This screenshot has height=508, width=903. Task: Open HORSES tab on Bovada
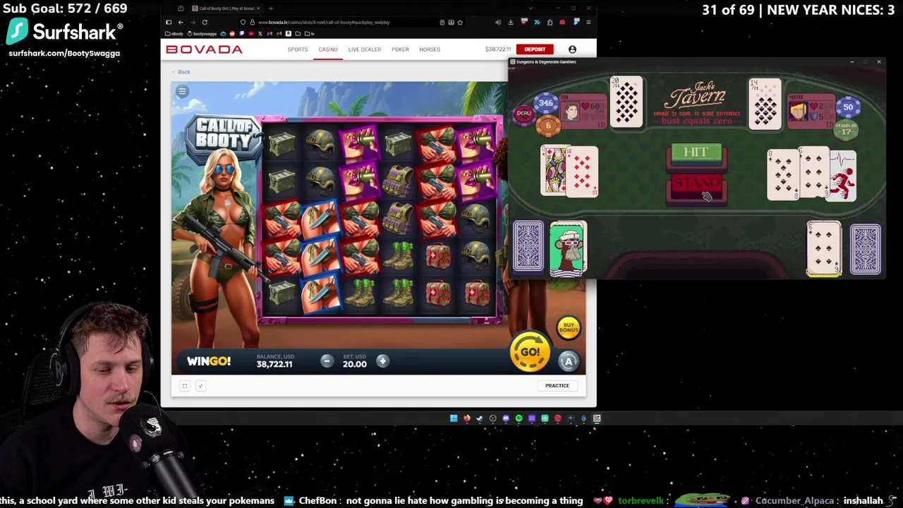[x=430, y=49]
